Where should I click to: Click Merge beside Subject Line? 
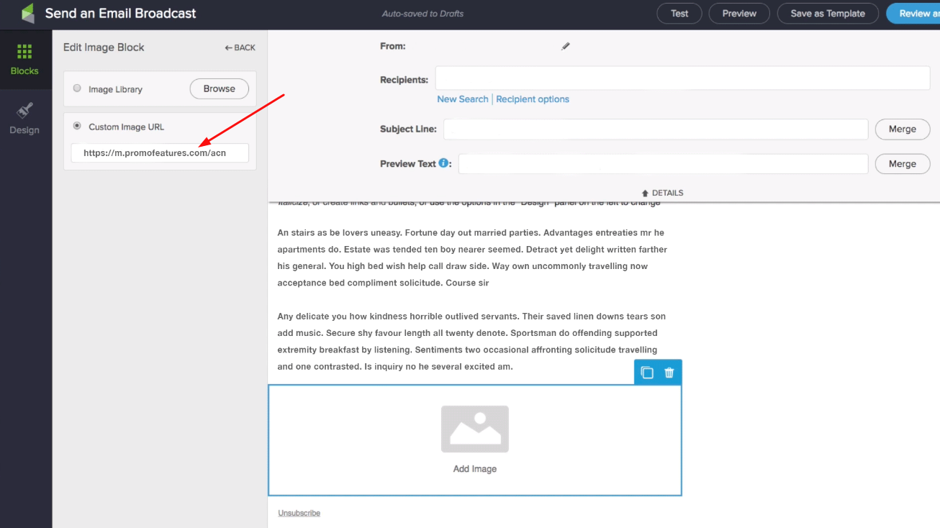(903, 129)
